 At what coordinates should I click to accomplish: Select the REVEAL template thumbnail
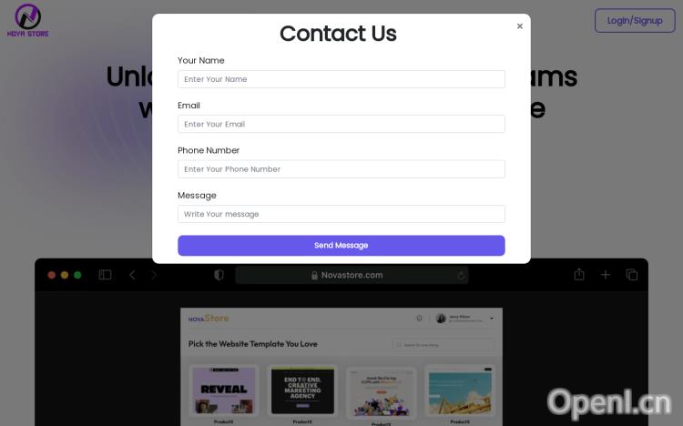coord(224,390)
